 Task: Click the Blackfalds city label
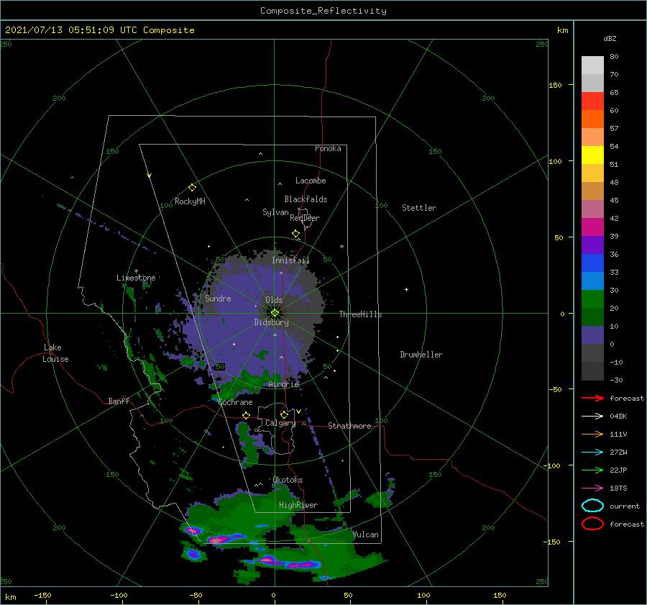click(x=306, y=199)
